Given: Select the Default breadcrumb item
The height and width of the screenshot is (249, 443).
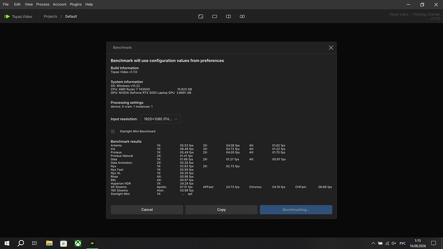Looking at the screenshot, I should pyautogui.click(x=71, y=16).
